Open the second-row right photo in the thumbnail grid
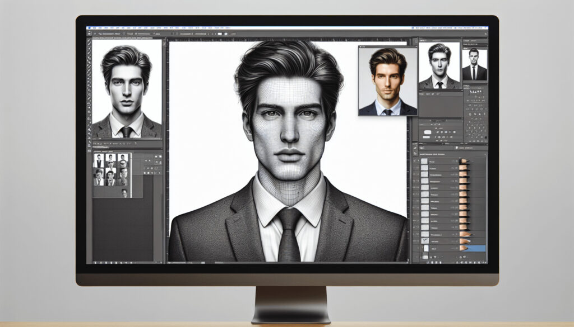 (x=123, y=177)
